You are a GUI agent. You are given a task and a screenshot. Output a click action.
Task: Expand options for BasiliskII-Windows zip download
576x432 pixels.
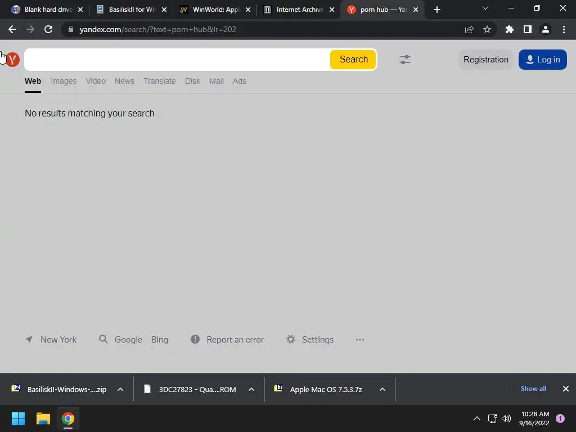tap(120, 389)
